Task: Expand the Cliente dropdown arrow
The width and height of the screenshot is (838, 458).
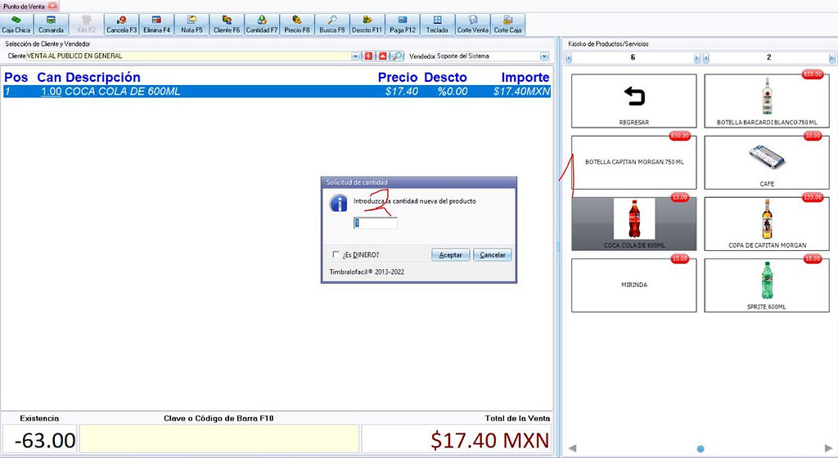Action: pos(356,56)
